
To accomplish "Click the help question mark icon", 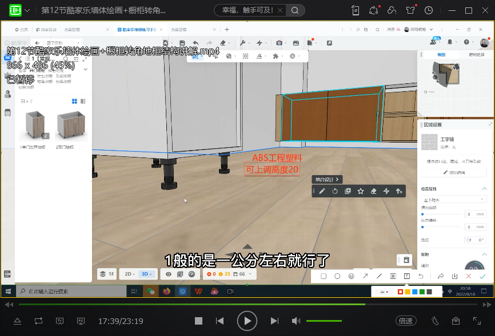I will coord(466,42).
